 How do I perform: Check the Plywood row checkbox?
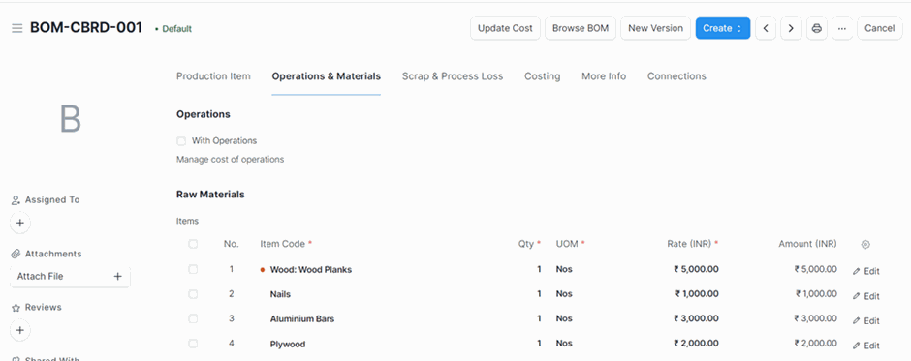pyautogui.click(x=193, y=344)
